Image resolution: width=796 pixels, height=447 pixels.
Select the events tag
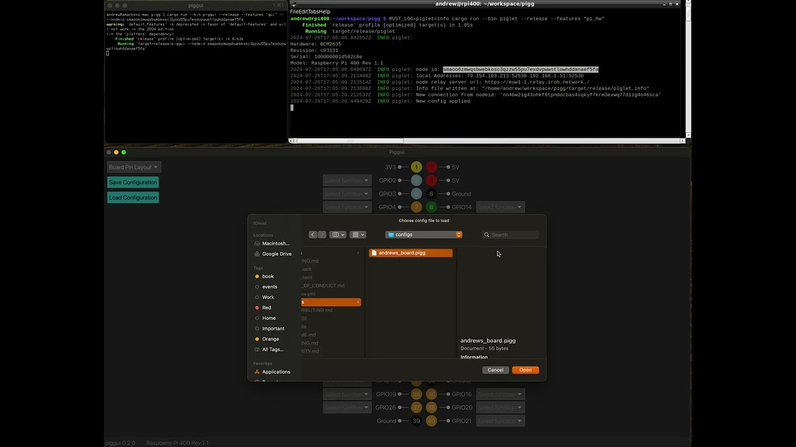point(266,287)
